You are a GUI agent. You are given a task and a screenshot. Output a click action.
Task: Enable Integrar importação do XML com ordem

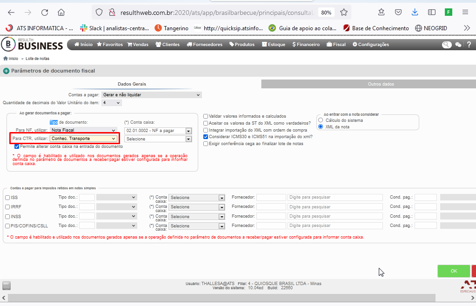tap(206, 130)
